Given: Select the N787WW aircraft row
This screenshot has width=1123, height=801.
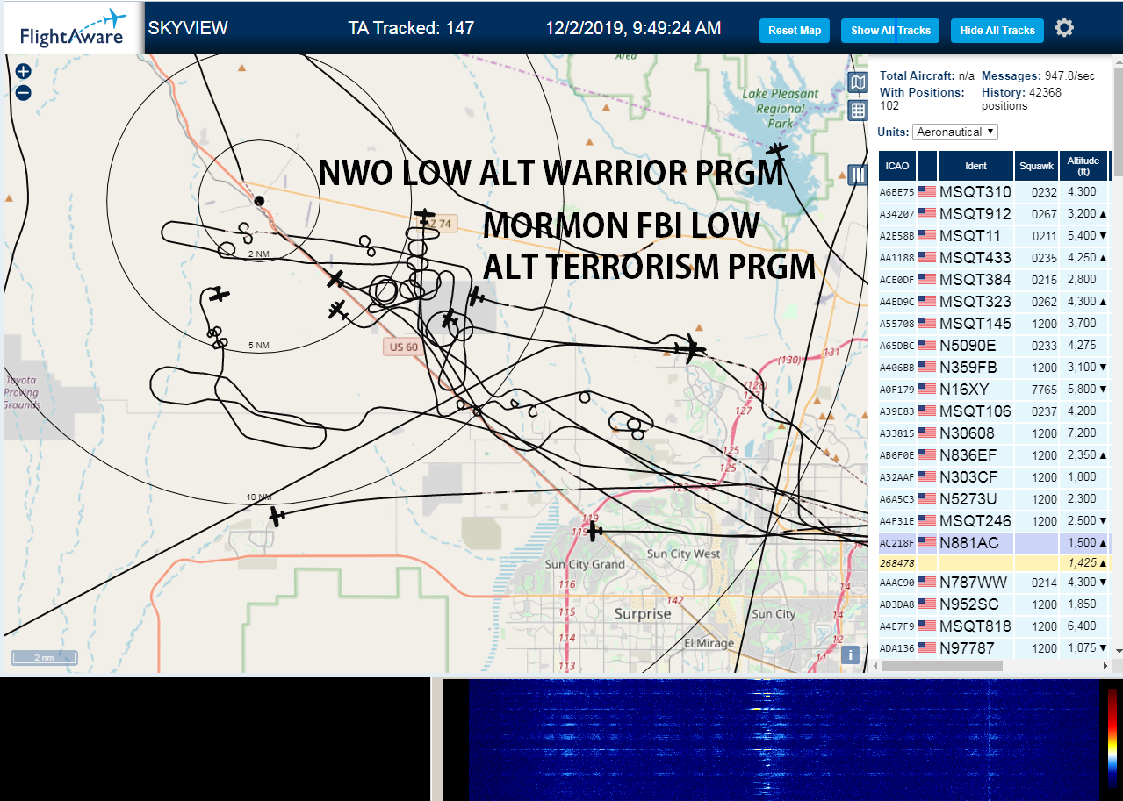Looking at the screenshot, I should [x=996, y=582].
